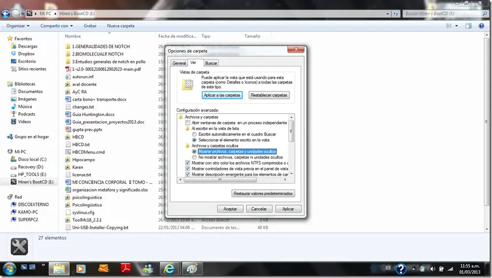Image resolution: width=492 pixels, height=278 pixels.
Task: Select the HBCDMenu.cmd file
Action: pos(88,152)
